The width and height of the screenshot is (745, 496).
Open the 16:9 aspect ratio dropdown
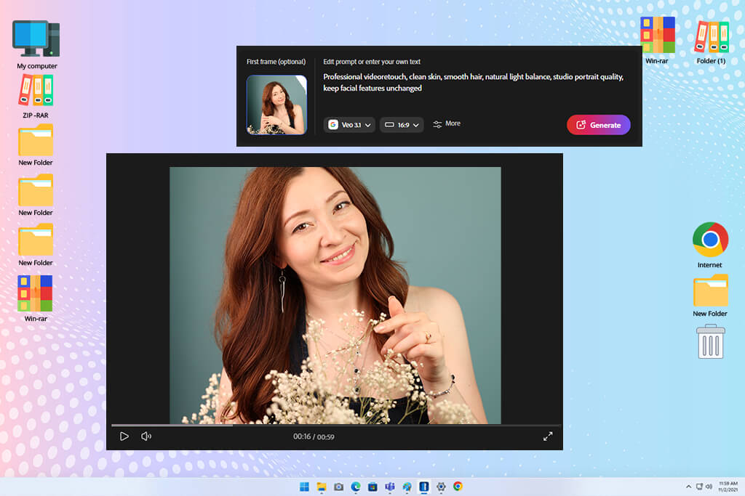(402, 125)
